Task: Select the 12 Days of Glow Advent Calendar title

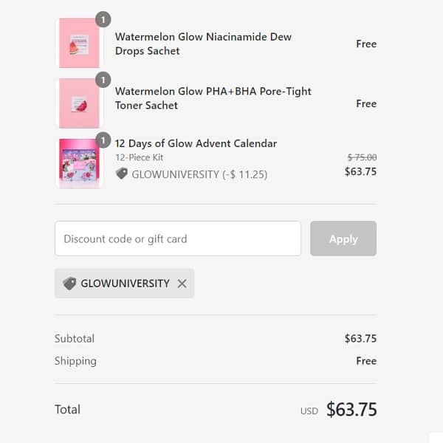Action: point(196,143)
